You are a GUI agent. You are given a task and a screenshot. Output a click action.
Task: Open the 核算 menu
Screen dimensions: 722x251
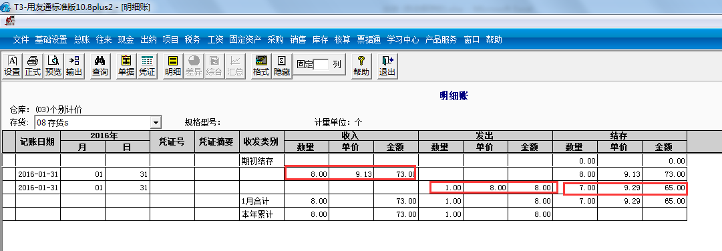coord(342,40)
